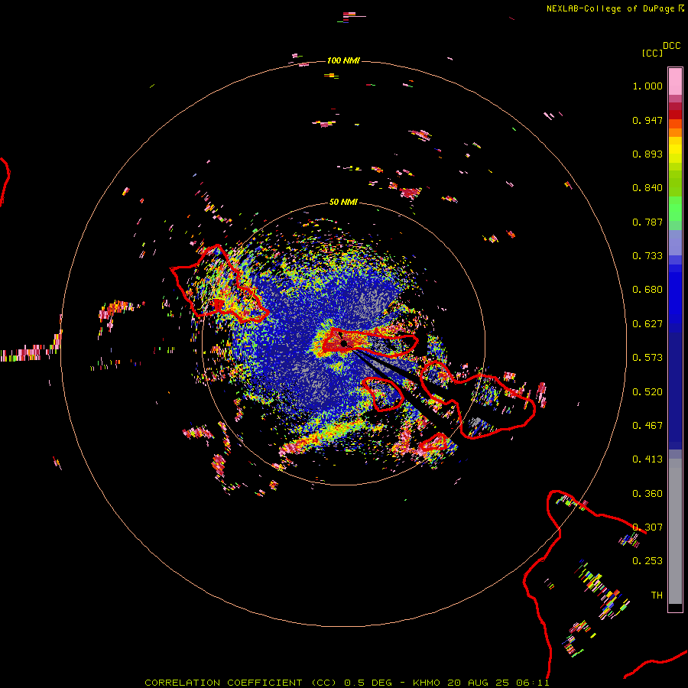Select the 0.947 scale value

click(x=647, y=120)
